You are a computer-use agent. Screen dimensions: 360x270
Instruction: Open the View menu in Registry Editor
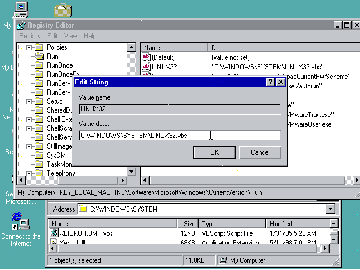pyautogui.click(x=70, y=36)
